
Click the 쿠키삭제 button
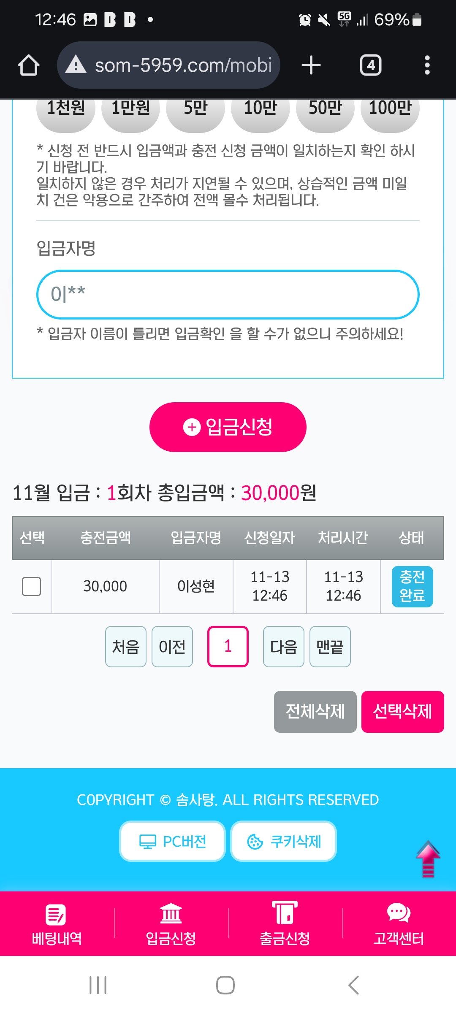pos(283,842)
